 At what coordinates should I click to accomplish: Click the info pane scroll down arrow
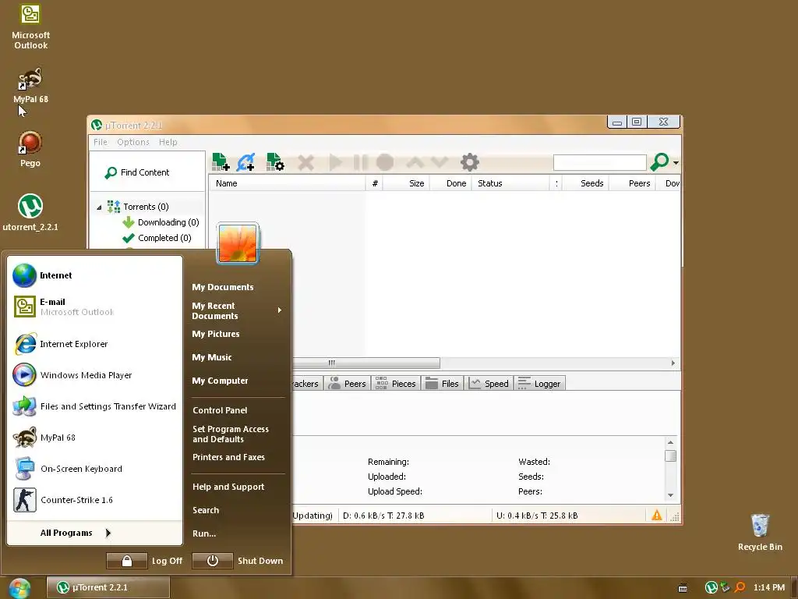671,495
